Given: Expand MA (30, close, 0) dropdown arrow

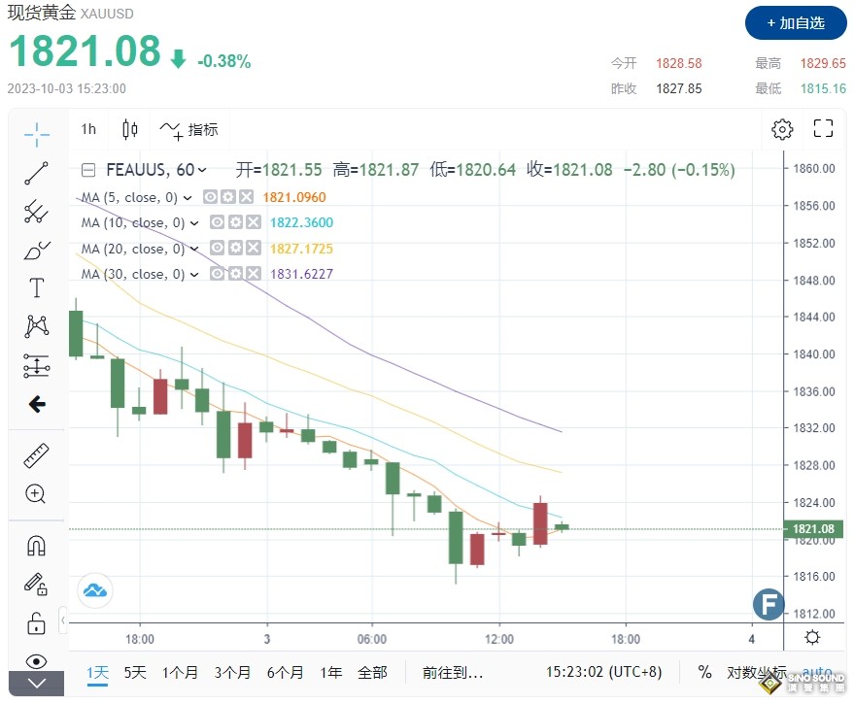Looking at the screenshot, I should (x=194, y=275).
